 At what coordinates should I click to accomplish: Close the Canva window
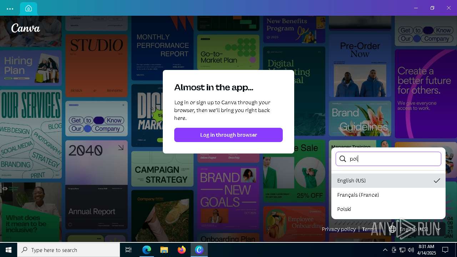pos(449,8)
